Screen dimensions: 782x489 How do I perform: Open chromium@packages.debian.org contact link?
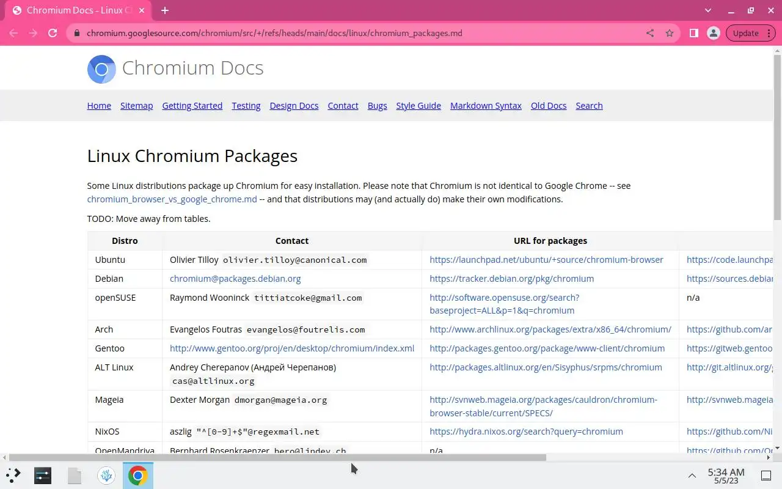coord(235,279)
